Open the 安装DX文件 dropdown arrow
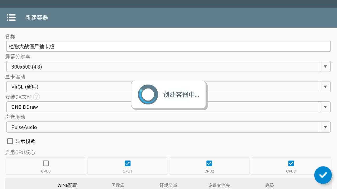 tap(325, 107)
